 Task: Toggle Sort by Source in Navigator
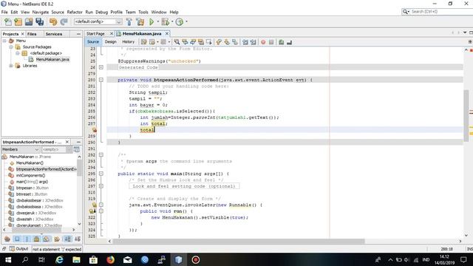(77, 239)
